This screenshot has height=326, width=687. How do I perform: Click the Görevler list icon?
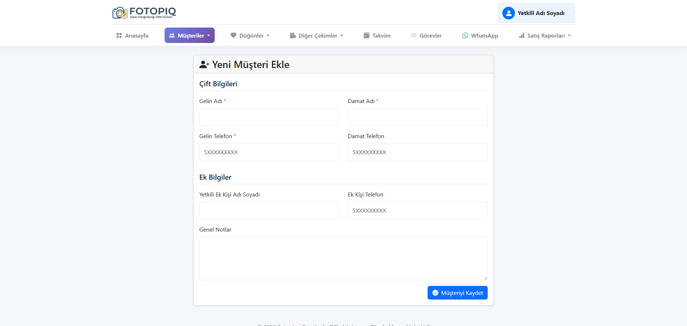(414, 35)
